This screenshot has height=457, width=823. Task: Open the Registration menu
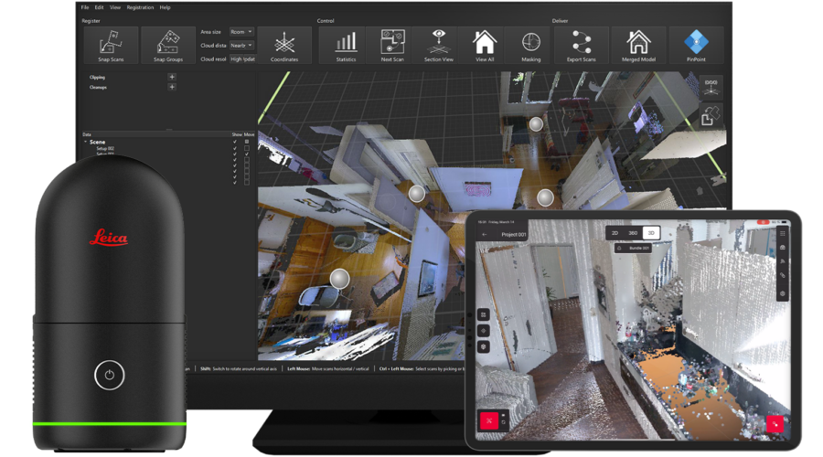tap(140, 7)
